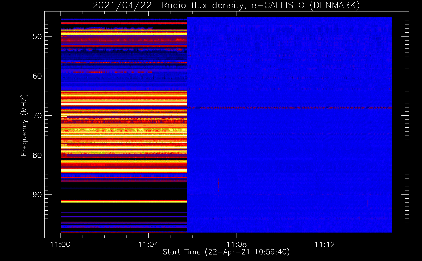
Task: Click the '11:08' time tick label
Action: tap(237, 244)
